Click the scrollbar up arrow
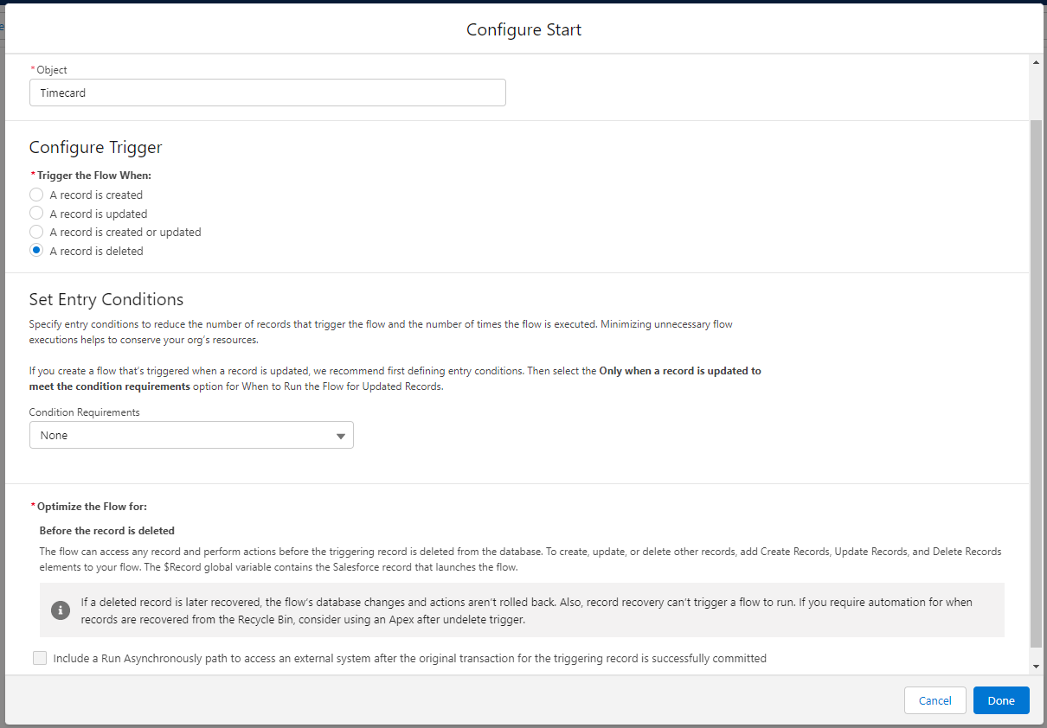 [x=1036, y=63]
